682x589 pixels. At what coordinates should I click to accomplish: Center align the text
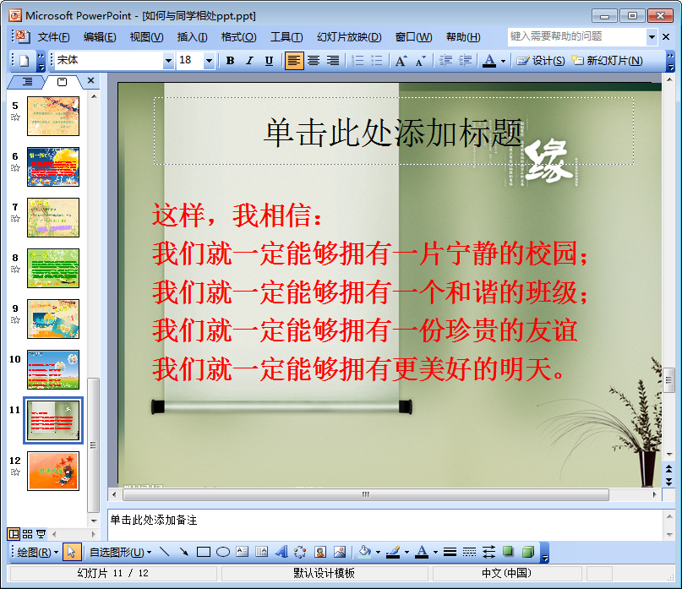coord(314,61)
